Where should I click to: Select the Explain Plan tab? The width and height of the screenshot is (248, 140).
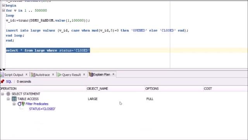click(102, 74)
